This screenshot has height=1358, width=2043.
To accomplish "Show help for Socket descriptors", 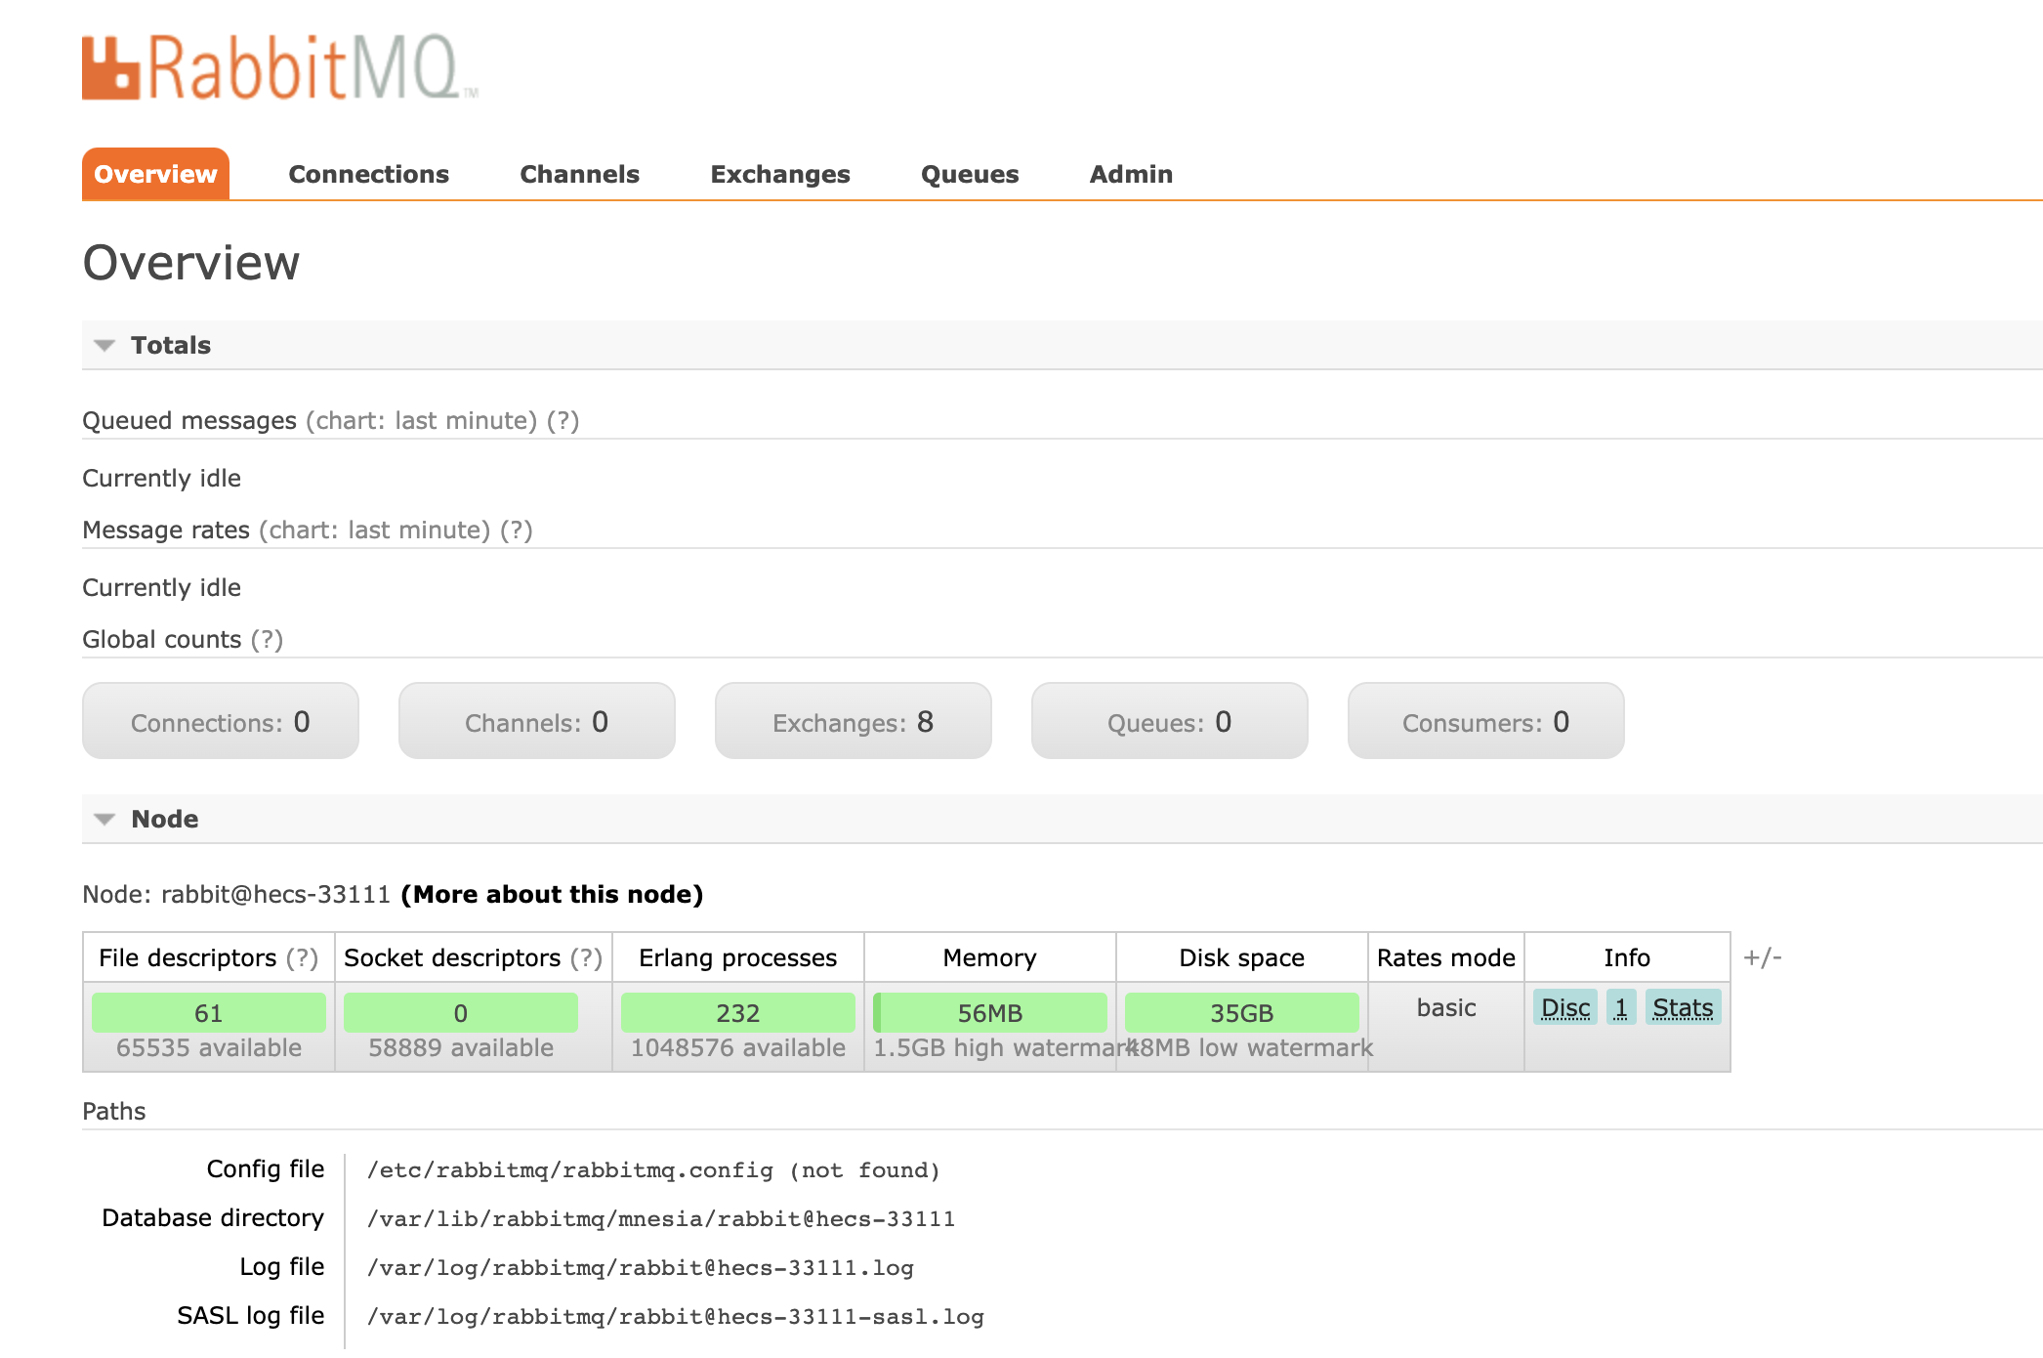I will [586, 957].
